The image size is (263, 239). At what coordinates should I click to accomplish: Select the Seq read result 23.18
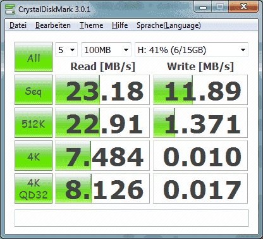[102, 90]
